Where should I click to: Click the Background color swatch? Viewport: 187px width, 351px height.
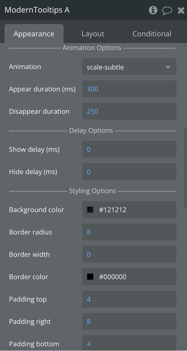tap(90, 210)
